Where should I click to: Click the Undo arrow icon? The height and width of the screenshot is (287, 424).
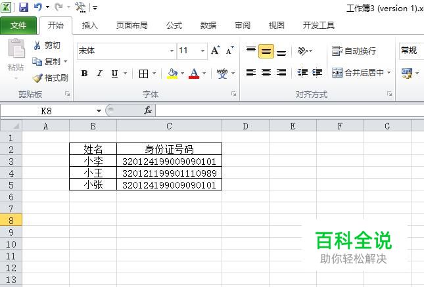point(38,7)
